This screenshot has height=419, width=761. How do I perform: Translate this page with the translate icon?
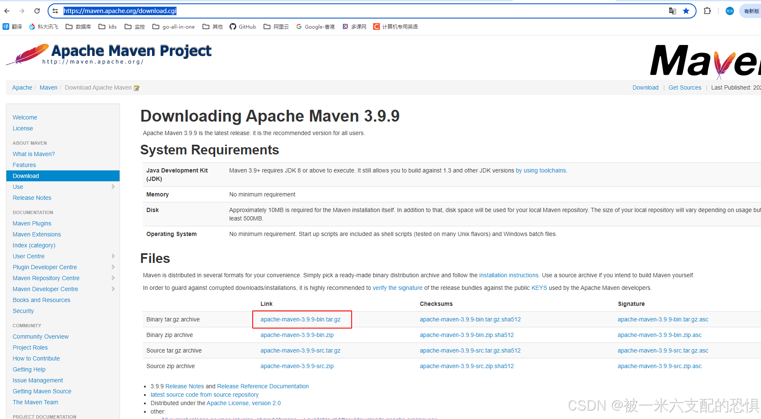click(x=673, y=11)
